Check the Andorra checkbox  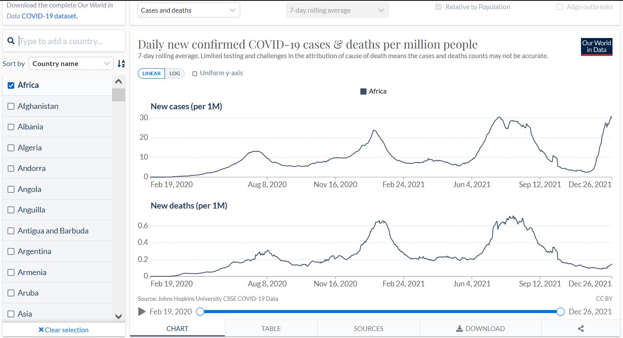click(11, 168)
